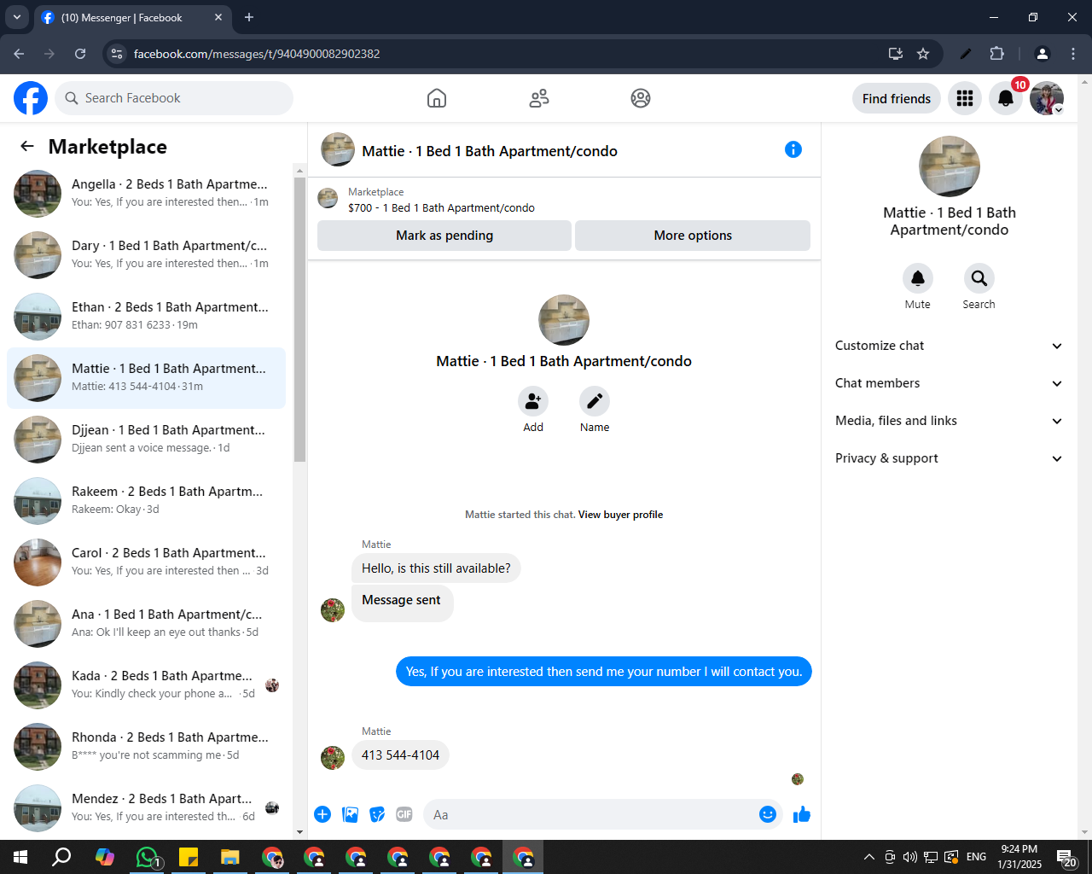Go to Facebook Home via house icon
This screenshot has height=874, width=1092.
point(437,98)
